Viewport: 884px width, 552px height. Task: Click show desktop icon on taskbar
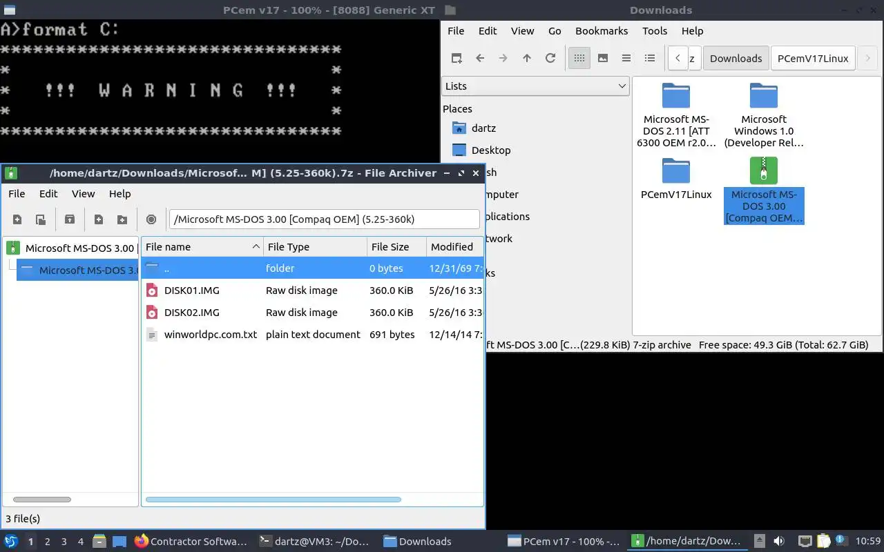click(x=119, y=542)
